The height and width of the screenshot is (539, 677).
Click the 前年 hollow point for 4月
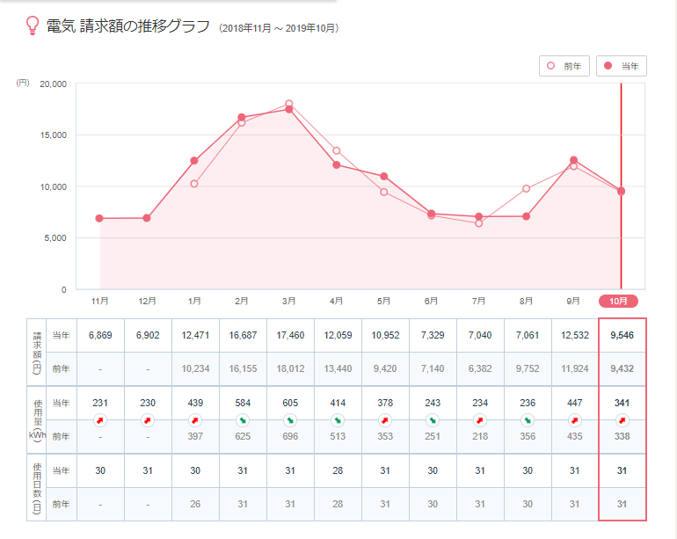pyautogui.click(x=337, y=150)
